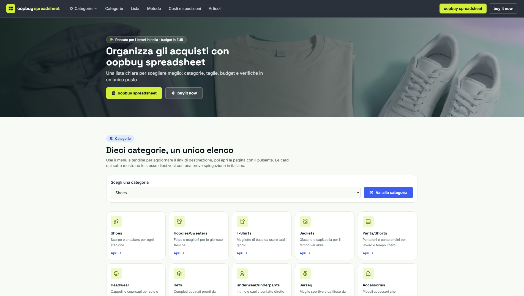Click the location pin icon in hero badge
Image resolution: width=524 pixels, height=296 pixels.
(x=111, y=40)
